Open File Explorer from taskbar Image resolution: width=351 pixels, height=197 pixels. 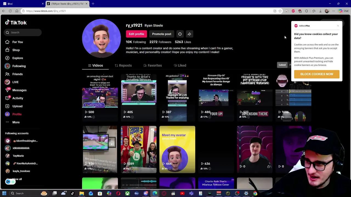pos(82,193)
